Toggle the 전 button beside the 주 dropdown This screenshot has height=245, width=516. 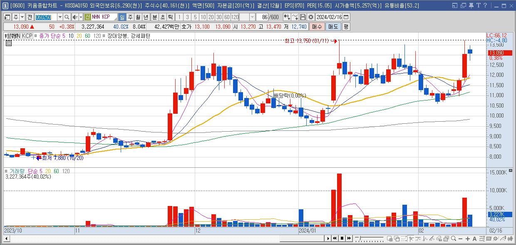pos(30,17)
